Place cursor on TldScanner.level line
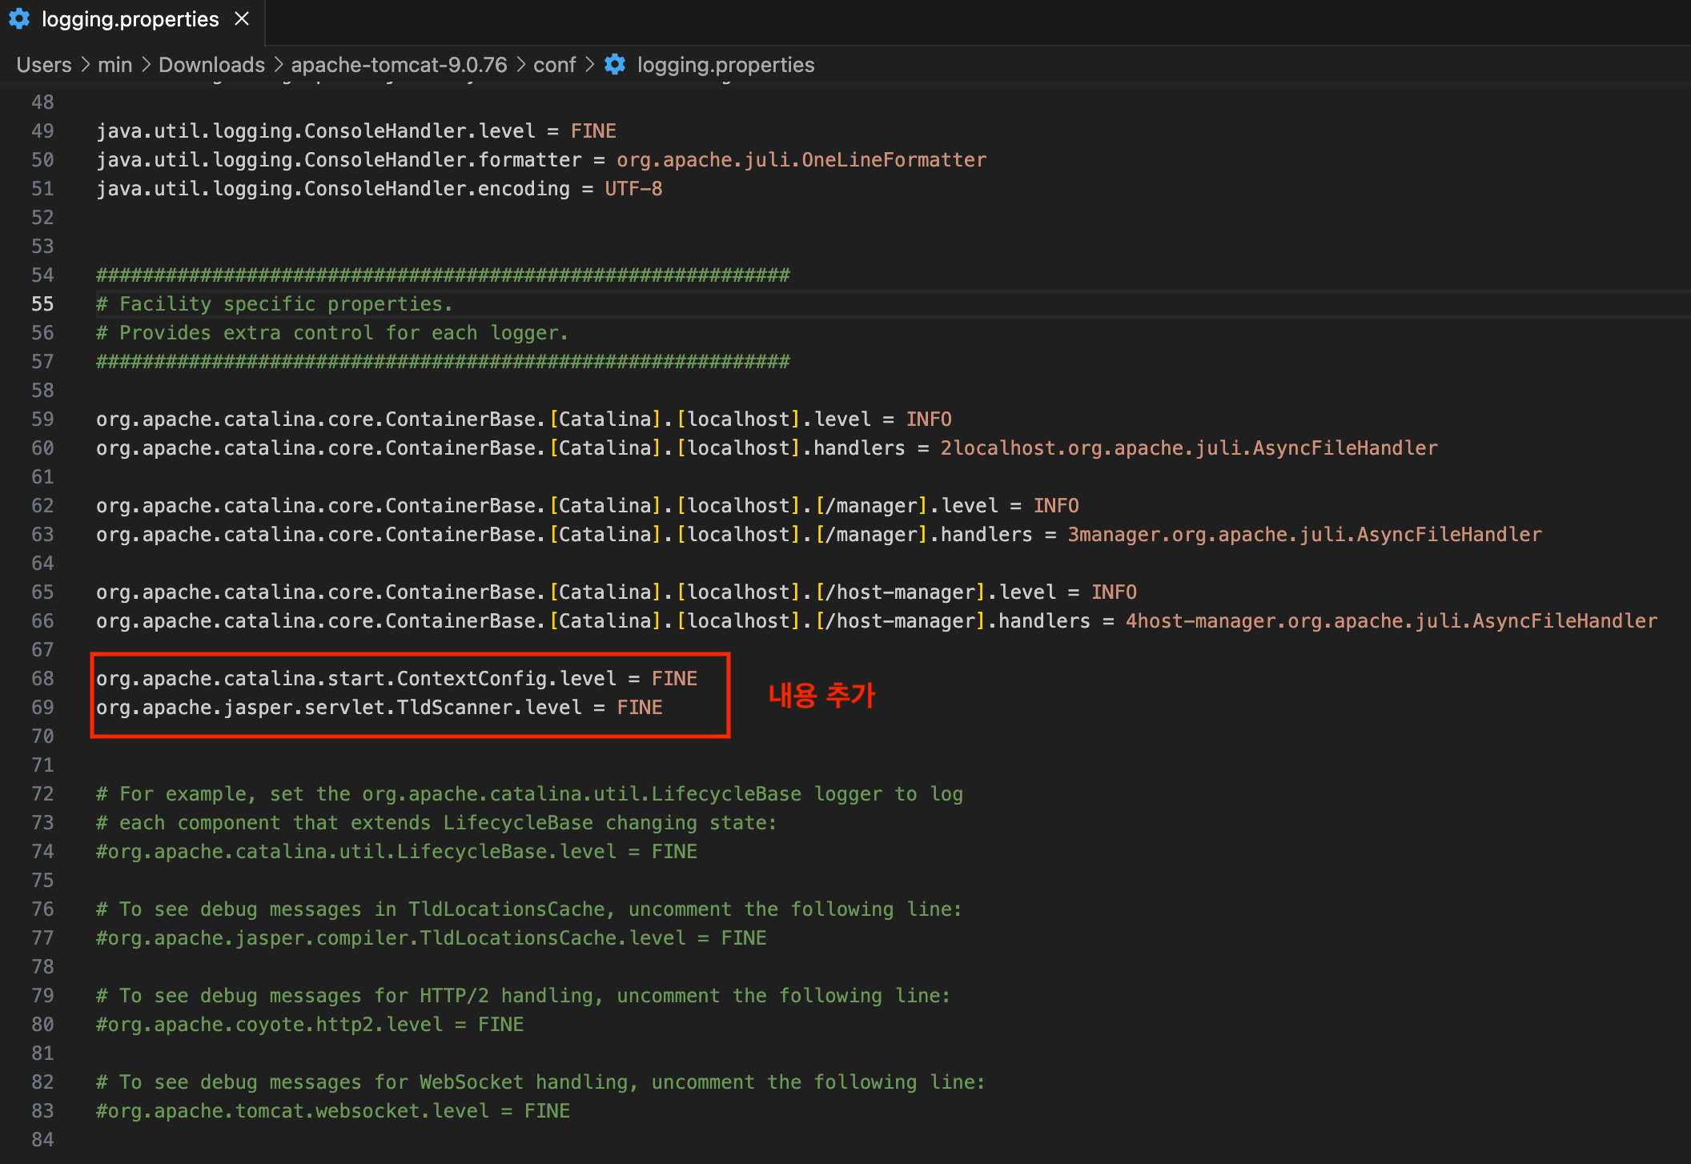Viewport: 1691px width, 1164px height. (x=379, y=708)
